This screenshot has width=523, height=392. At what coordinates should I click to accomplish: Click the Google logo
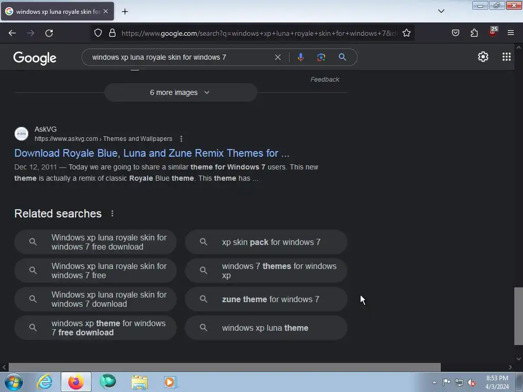point(35,58)
